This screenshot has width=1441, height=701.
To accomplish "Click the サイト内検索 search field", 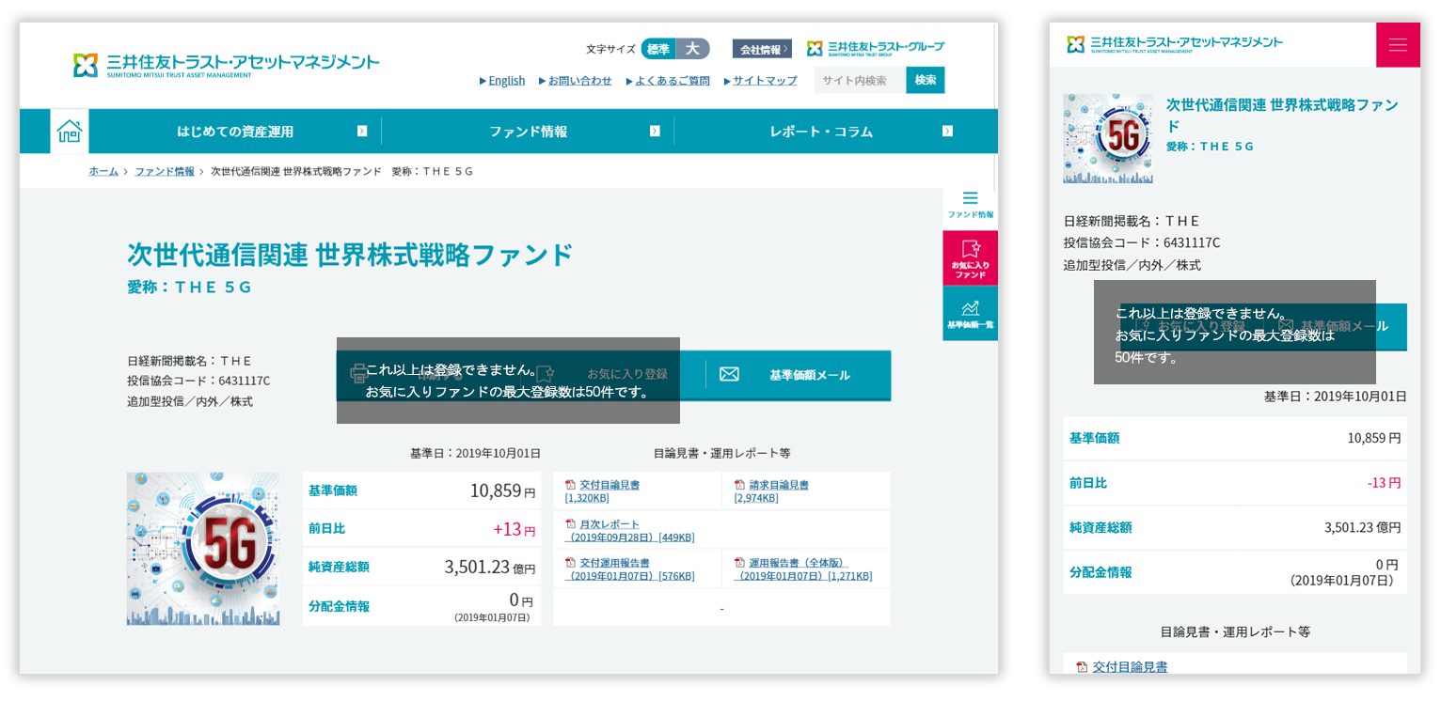I will coord(860,80).
